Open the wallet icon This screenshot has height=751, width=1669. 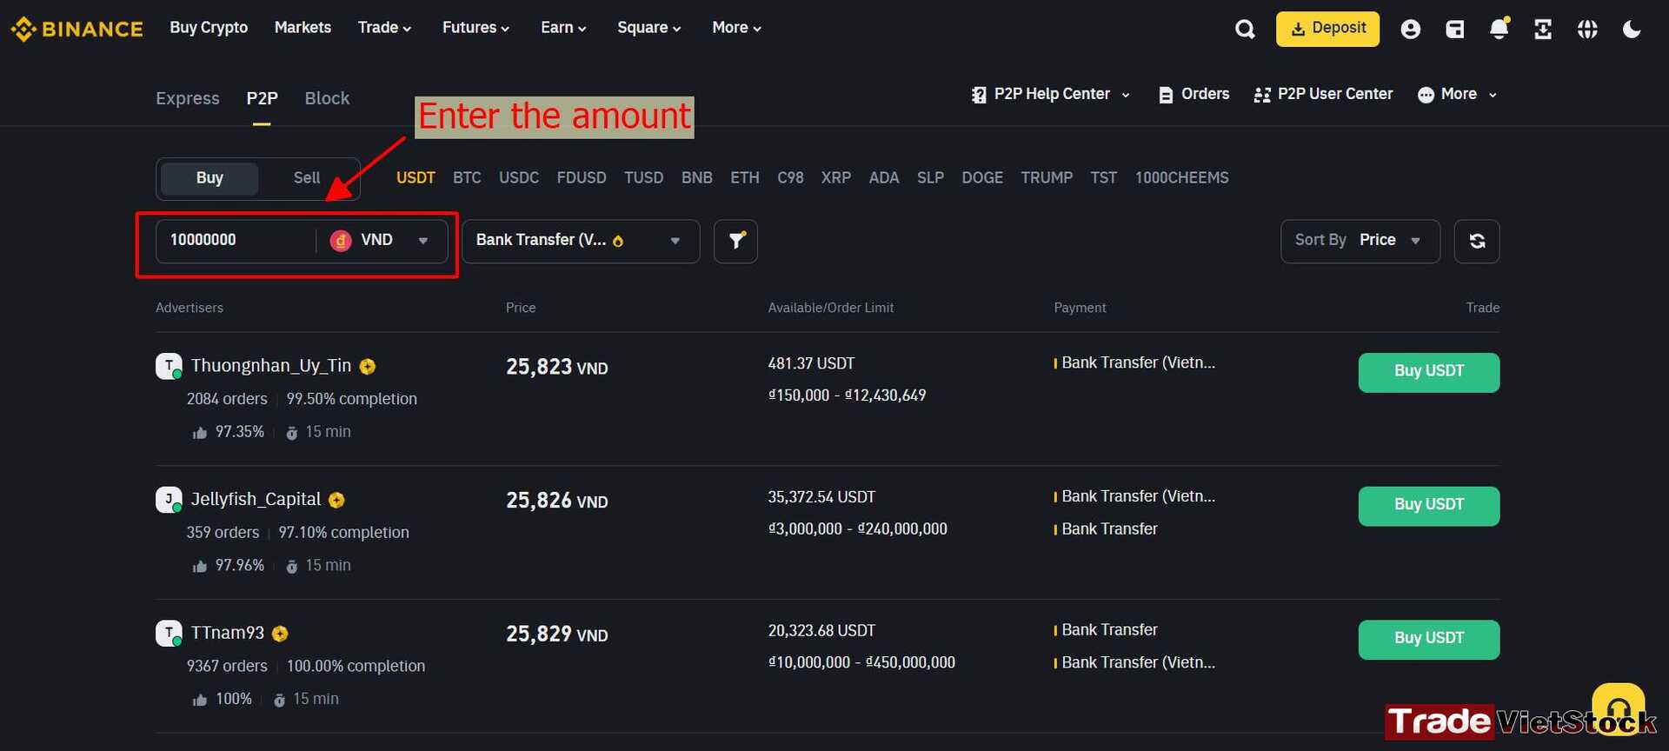point(1454,29)
